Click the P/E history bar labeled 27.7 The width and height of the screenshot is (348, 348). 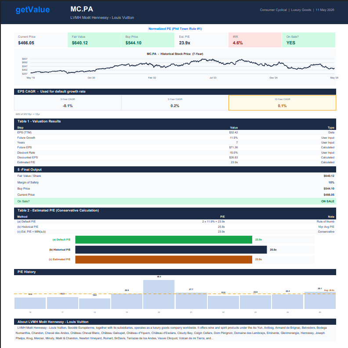tap(191, 301)
